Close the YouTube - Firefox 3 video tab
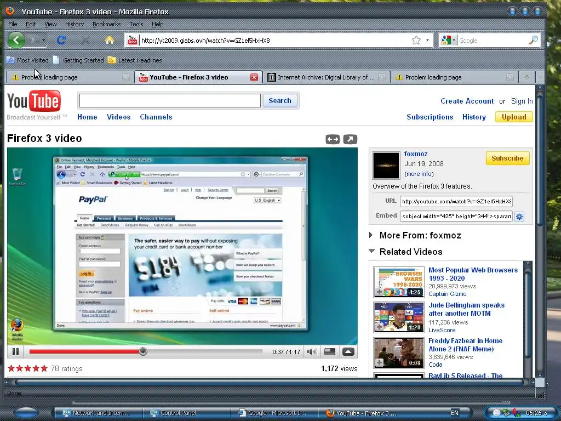The image size is (561, 421). (x=254, y=77)
